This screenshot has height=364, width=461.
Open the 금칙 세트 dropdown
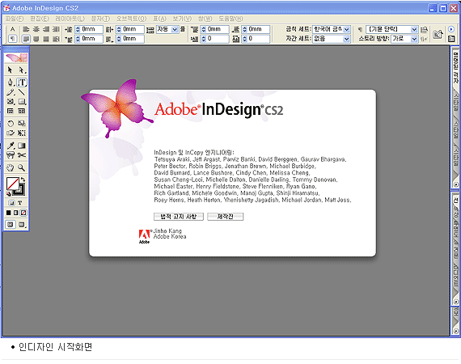[347, 29]
